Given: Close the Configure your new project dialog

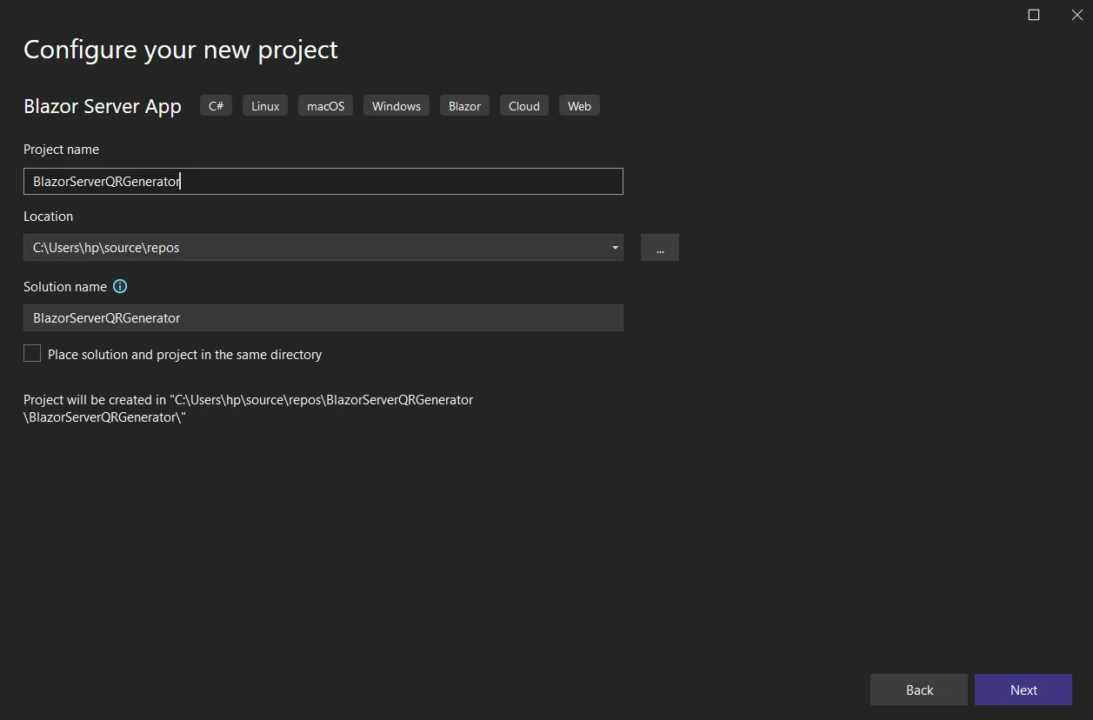Looking at the screenshot, I should click(1076, 15).
